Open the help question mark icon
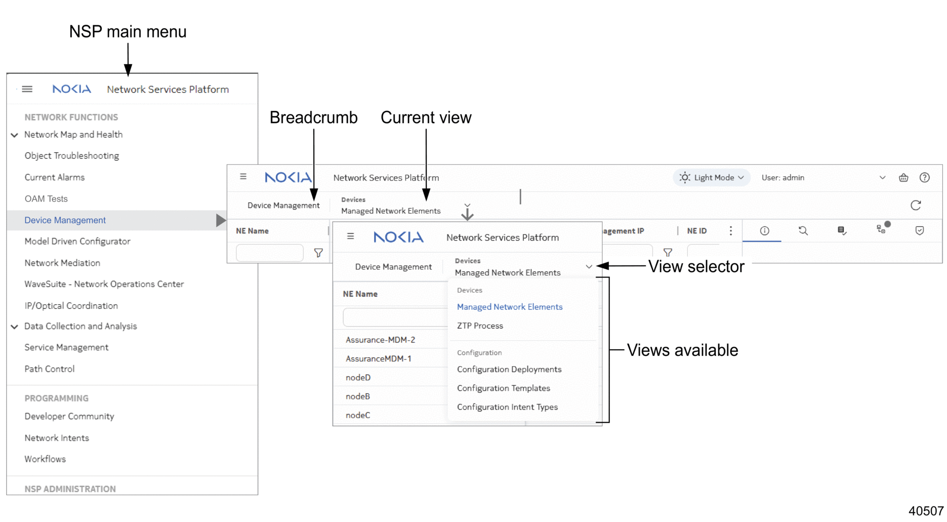This screenshot has height=522, width=947. tap(924, 177)
